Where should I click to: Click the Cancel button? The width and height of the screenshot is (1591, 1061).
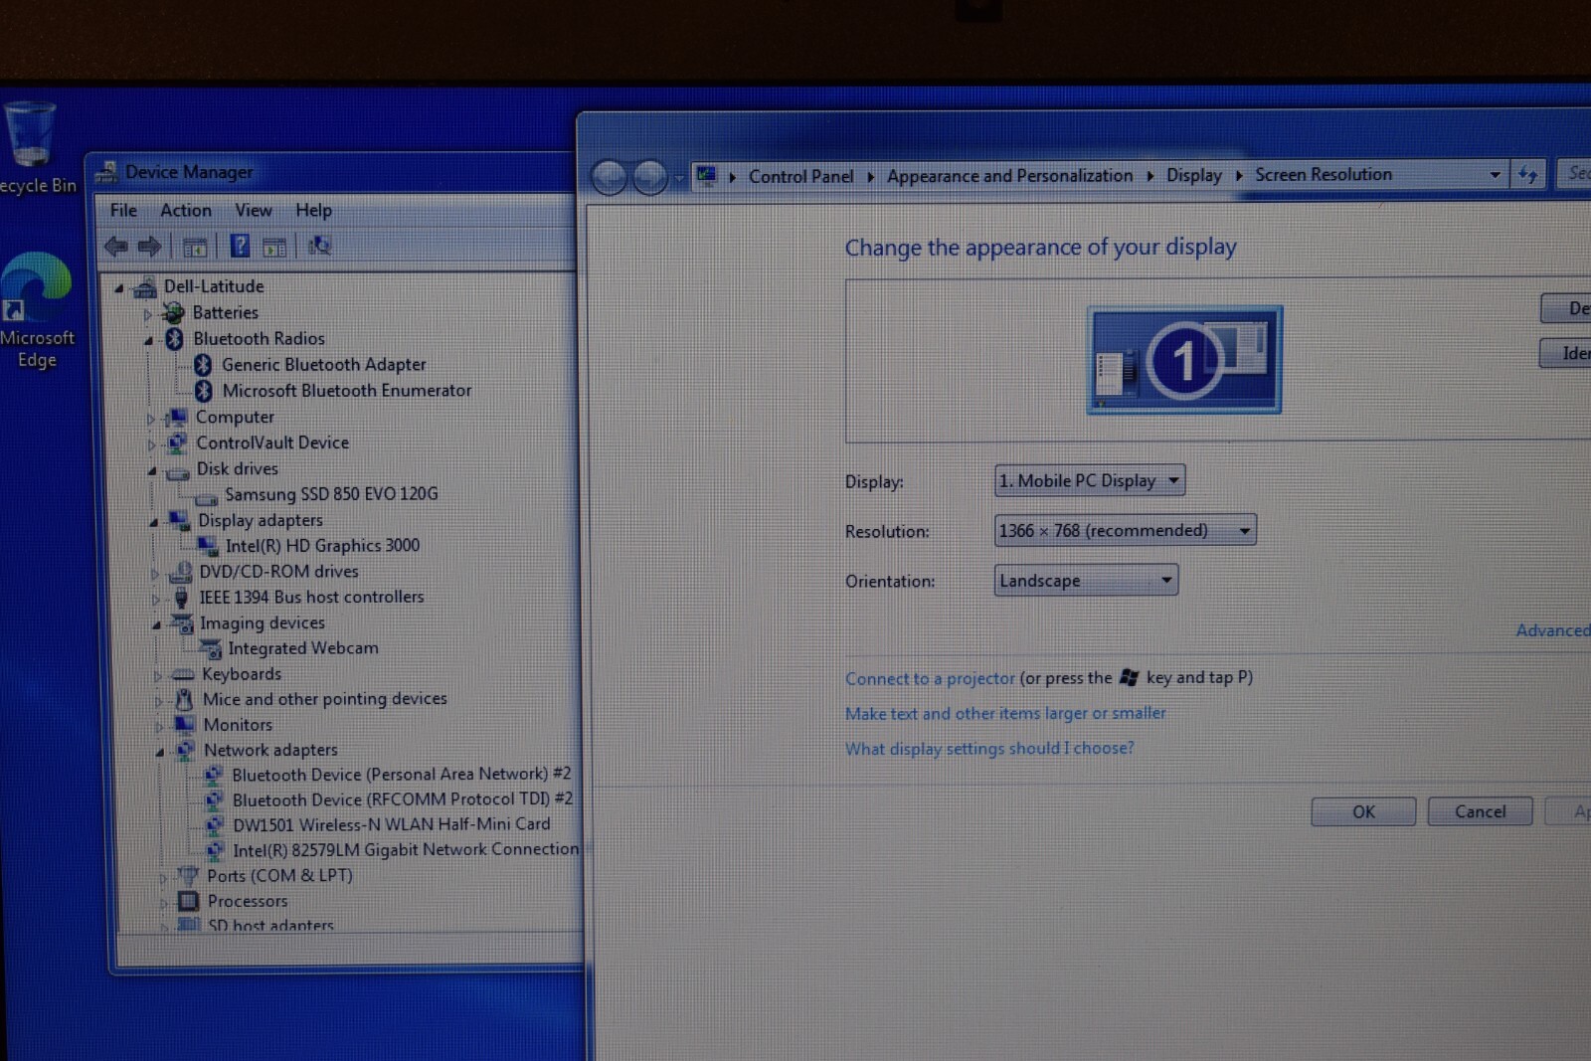[1480, 811]
